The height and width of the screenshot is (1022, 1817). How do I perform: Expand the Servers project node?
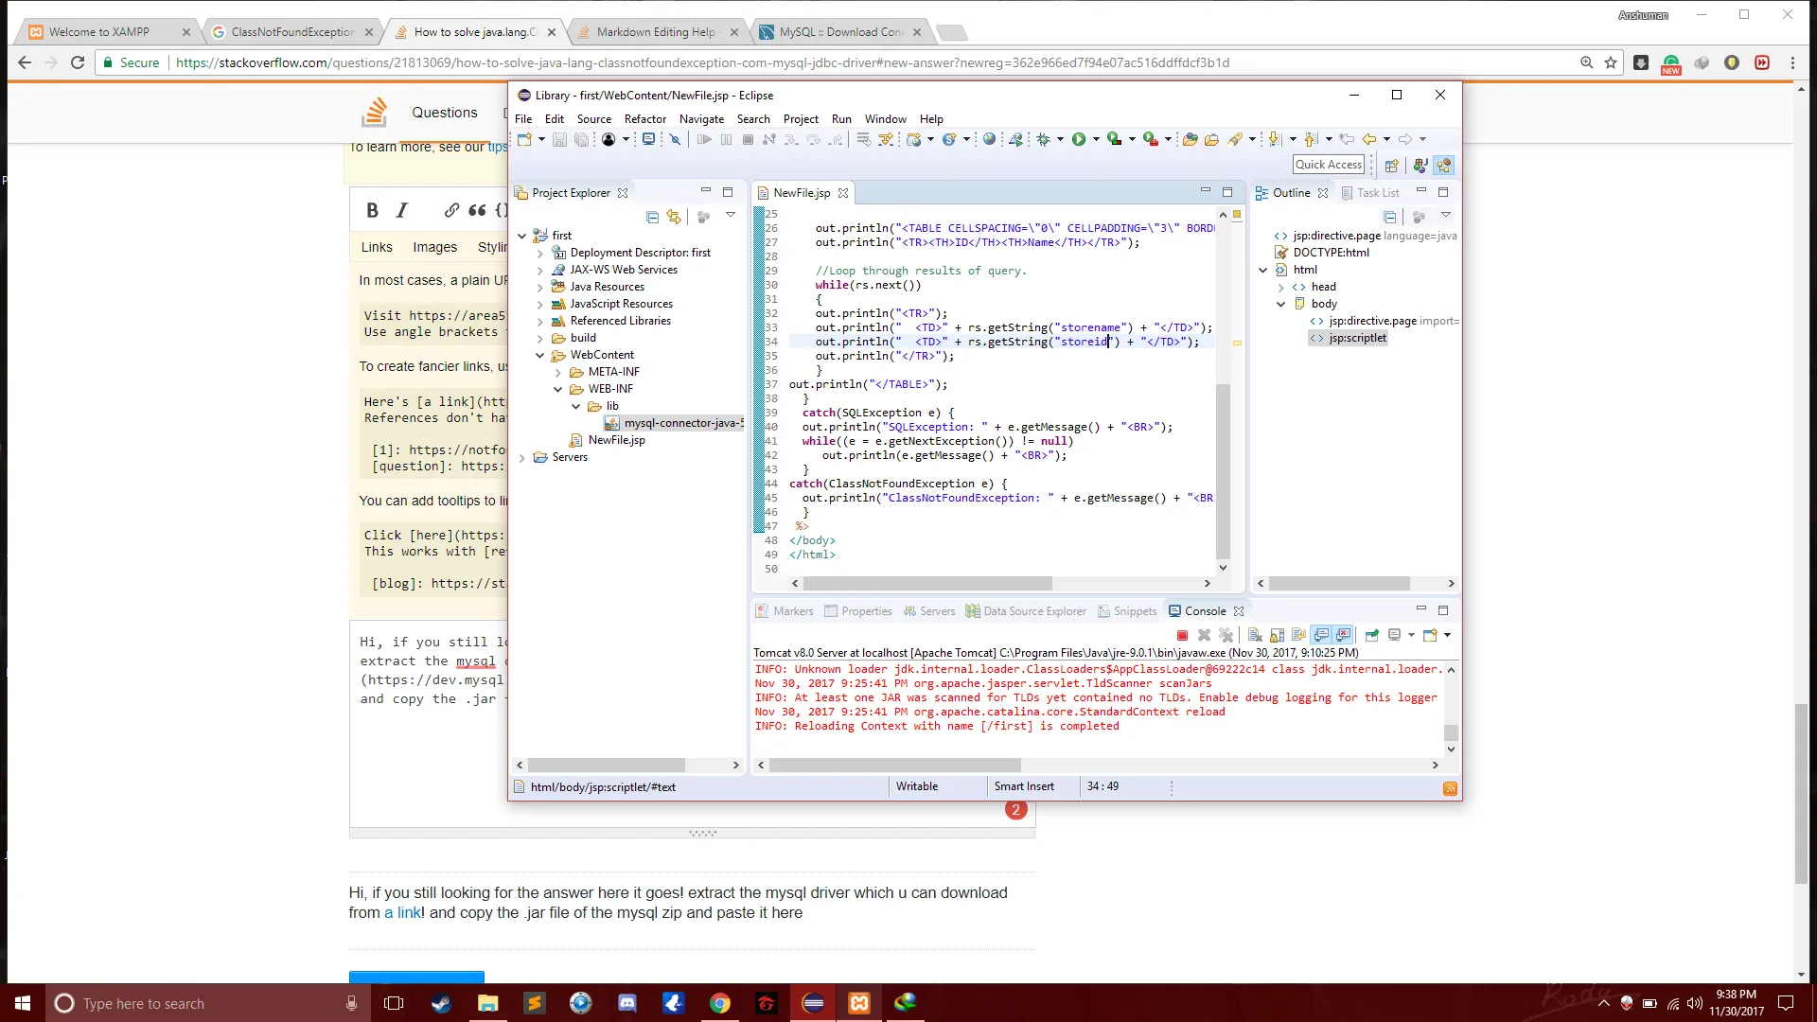click(x=522, y=457)
